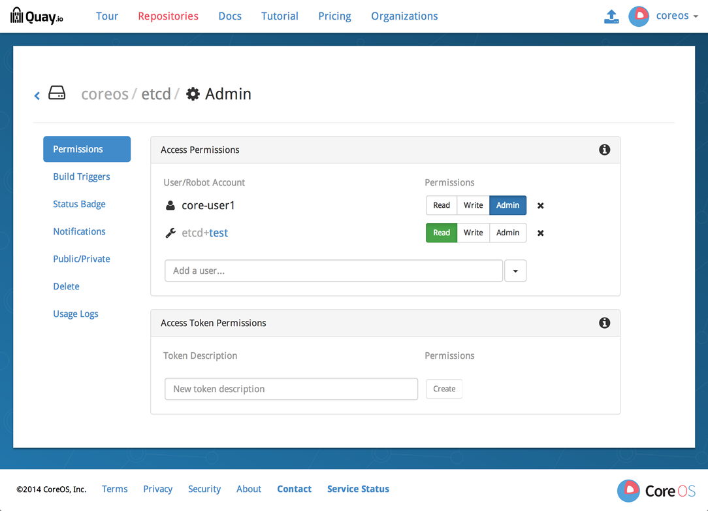Click the User/Robot Account column header
Image resolution: width=708 pixels, height=511 pixels.
[204, 182]
